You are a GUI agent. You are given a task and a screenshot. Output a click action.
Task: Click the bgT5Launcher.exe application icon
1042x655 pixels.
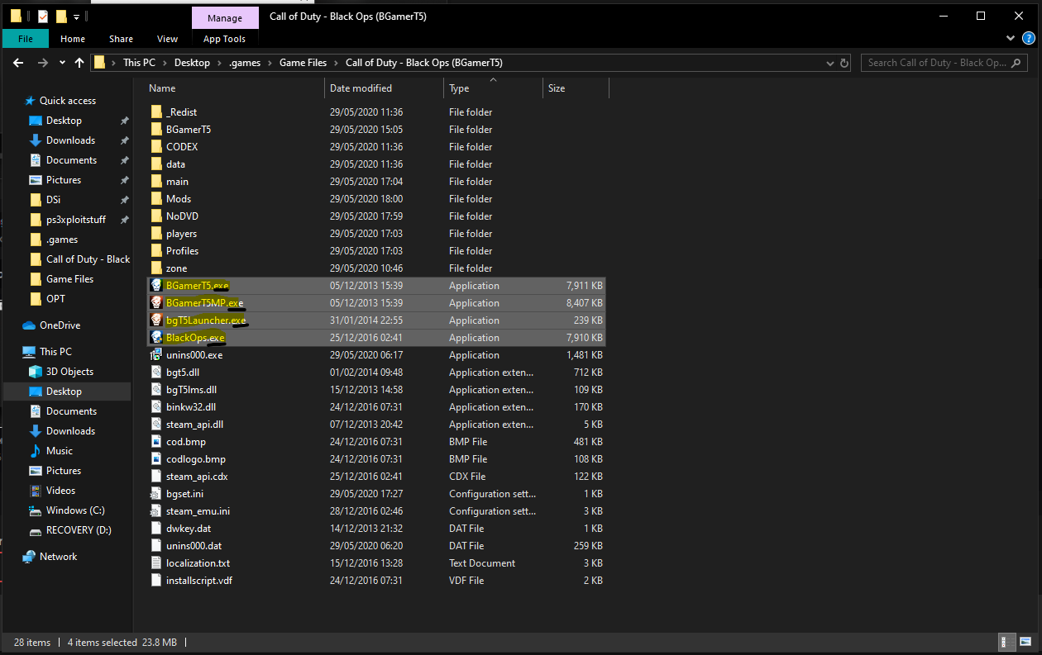click(x=156, y=320)
